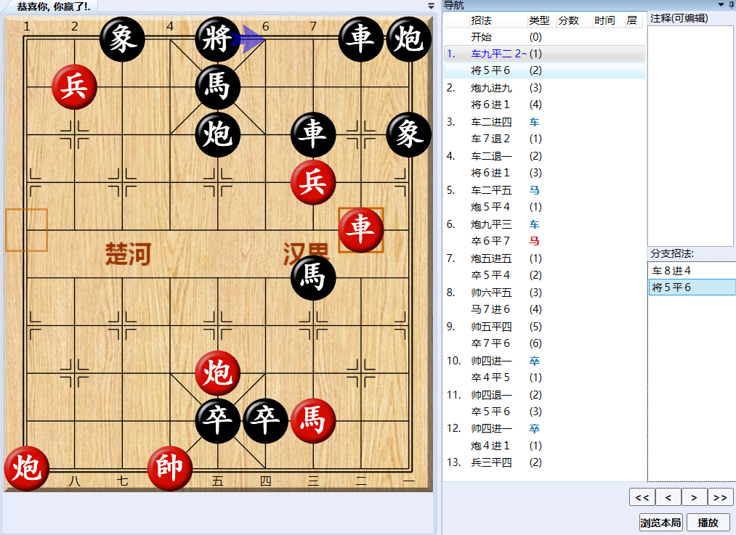Jump to the last move with the >> button

point(720,497)
